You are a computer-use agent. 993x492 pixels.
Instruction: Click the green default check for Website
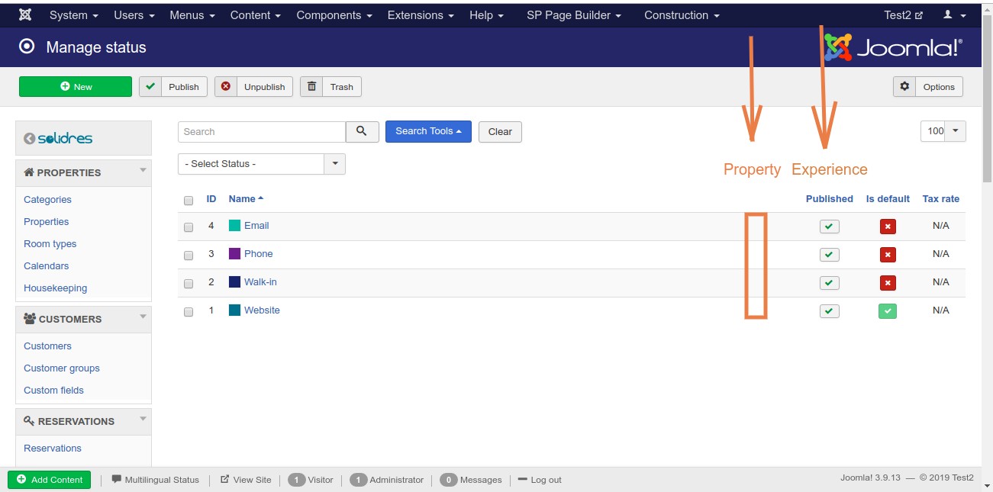(x=887, y=311)
